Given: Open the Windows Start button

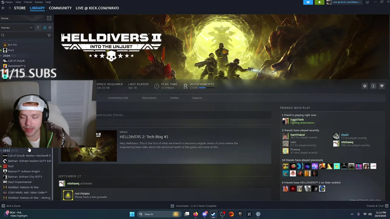Looking at the screenshot, I should coord(132,214).
